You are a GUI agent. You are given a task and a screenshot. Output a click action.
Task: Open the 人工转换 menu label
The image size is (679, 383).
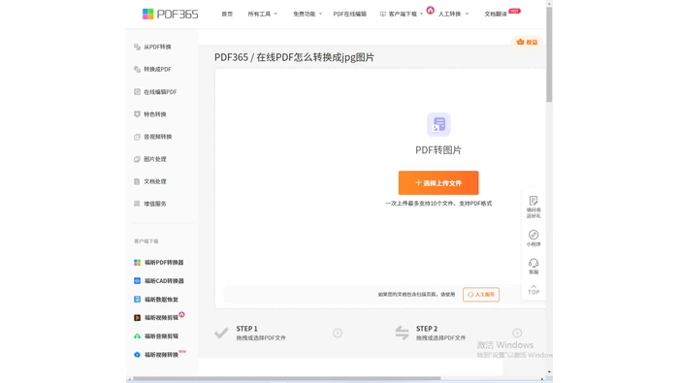click(449, 14)
